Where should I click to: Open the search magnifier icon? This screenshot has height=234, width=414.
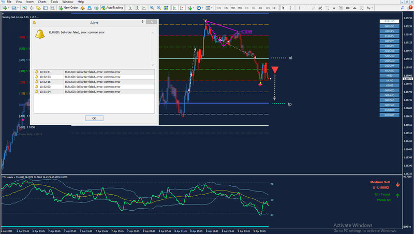(x=403, y=8)
